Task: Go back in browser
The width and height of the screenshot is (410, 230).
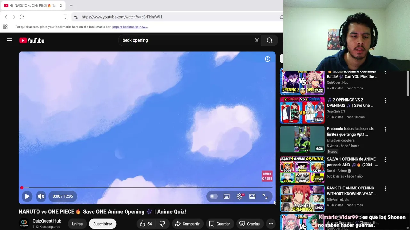Action: coord(6,17)
